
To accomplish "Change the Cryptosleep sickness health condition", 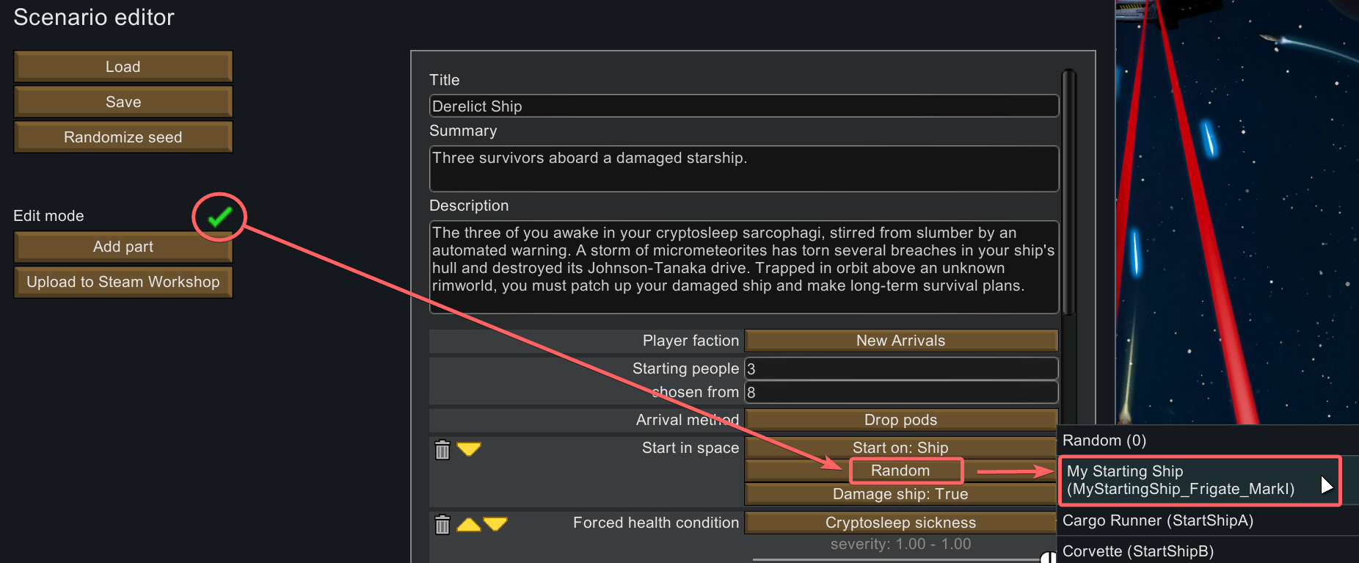I will point(900,523).
